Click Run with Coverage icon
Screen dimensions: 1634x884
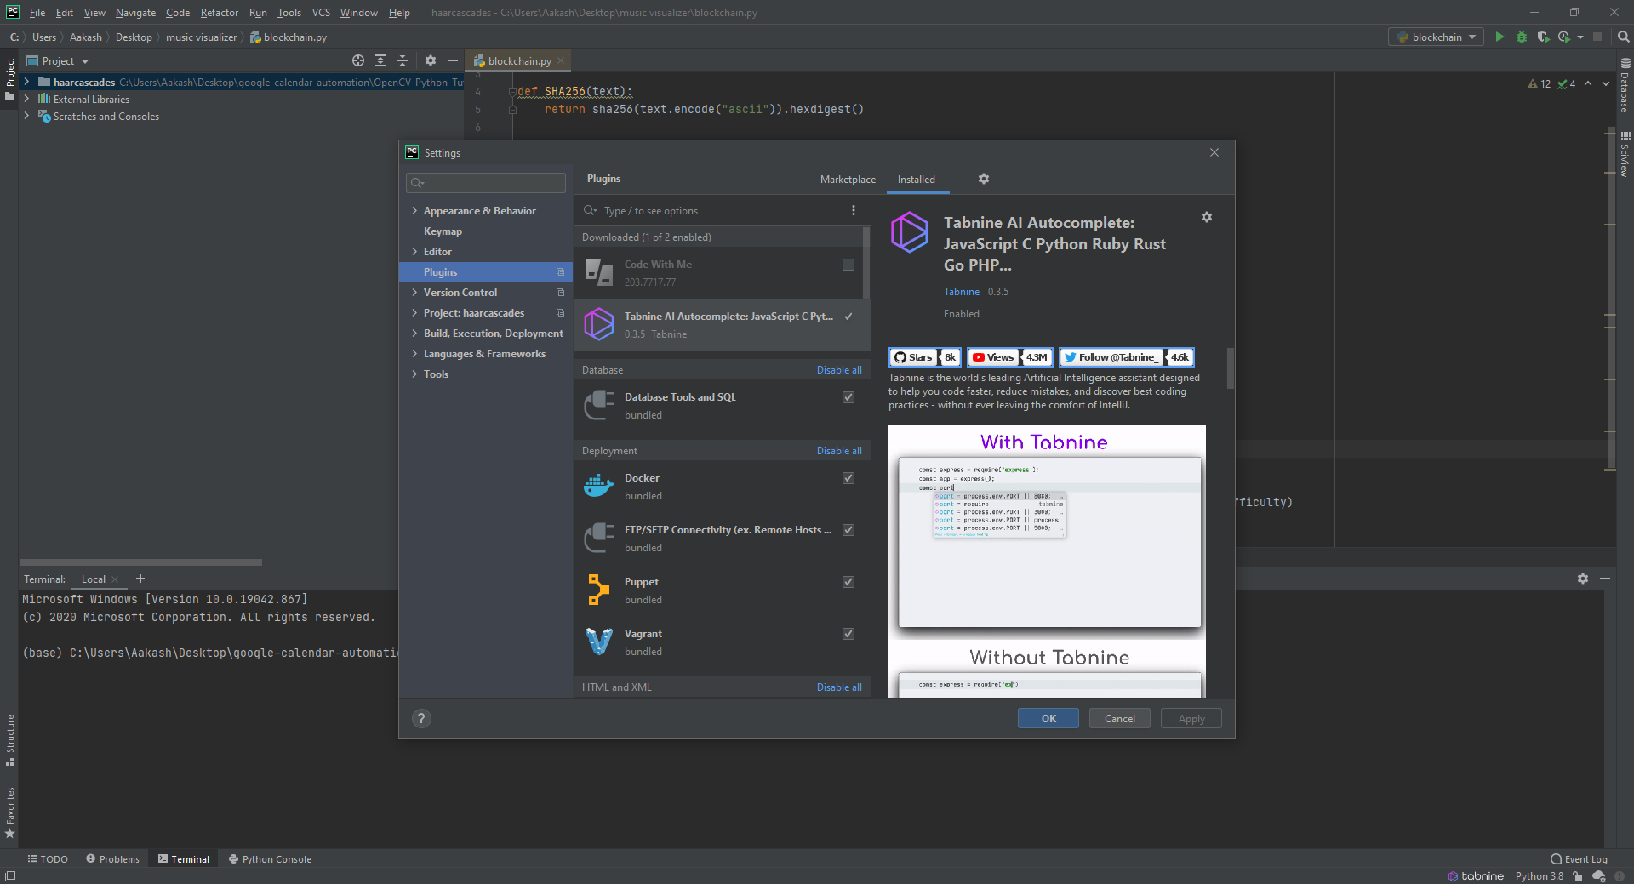coord(1543,37)
